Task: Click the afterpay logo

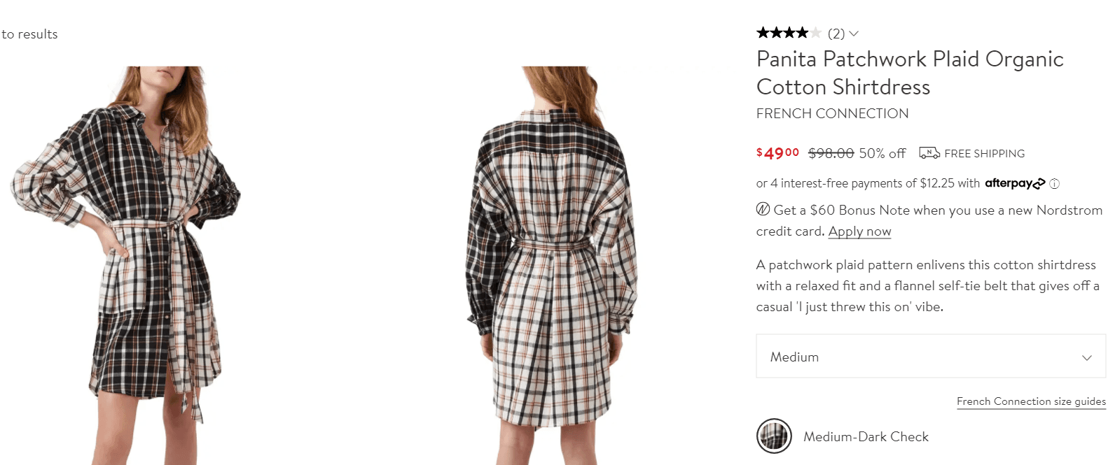Action: [1015, 183]
